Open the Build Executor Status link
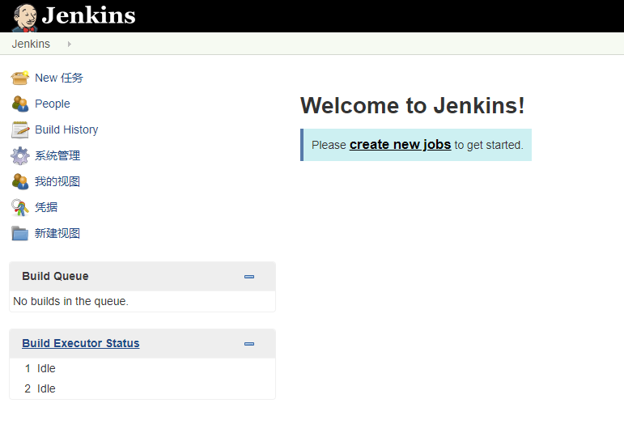This screenshot has width=624, height=437. [x=81, y=343]
